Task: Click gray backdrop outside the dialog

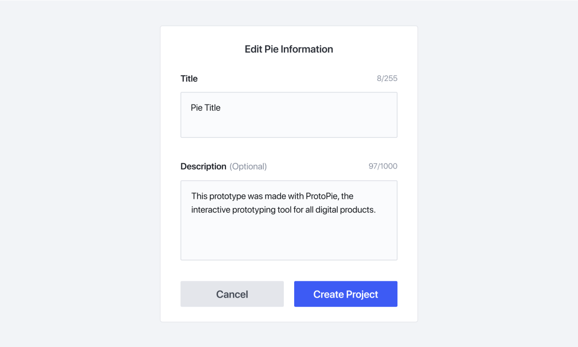Action: [80, 173]
